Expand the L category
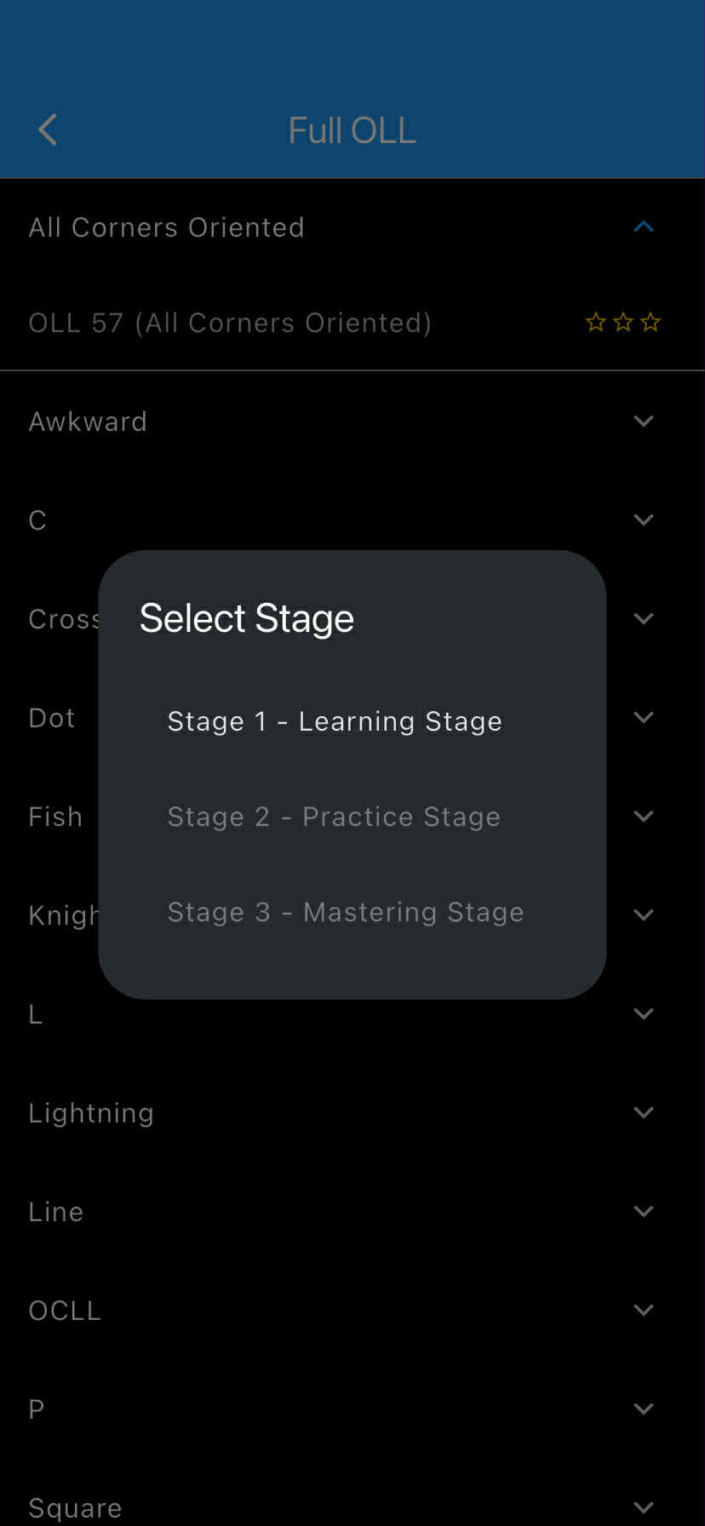The image size is (705, 1526). [x=644, y=1014]
